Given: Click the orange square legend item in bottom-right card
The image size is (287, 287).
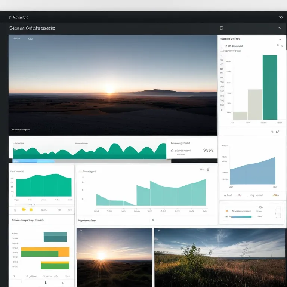Looking at the screenshot, I should click(226, 211).
